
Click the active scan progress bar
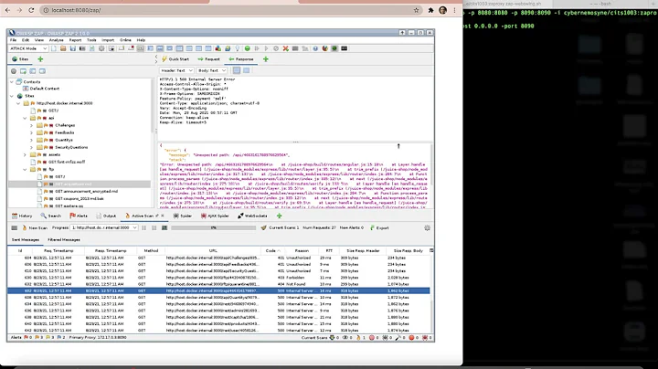click(213, 227)
